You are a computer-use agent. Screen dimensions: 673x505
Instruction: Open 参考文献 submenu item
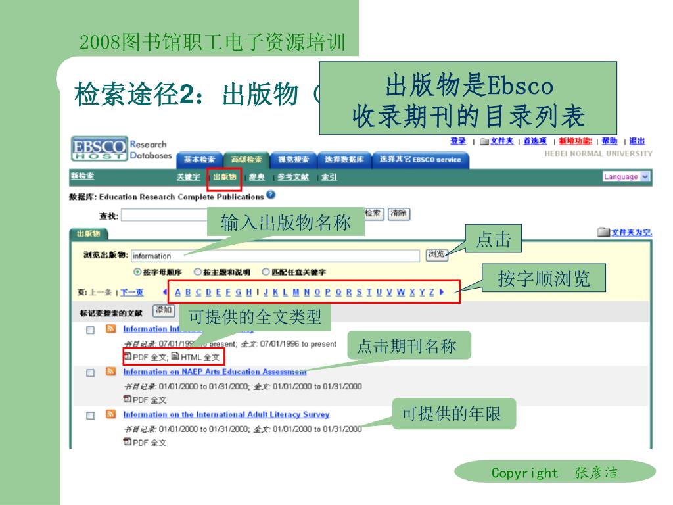click(293, 177)
